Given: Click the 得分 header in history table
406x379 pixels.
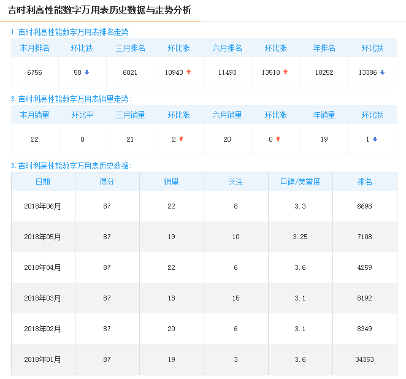Looking at the screenshot, I should click(107, 182).
